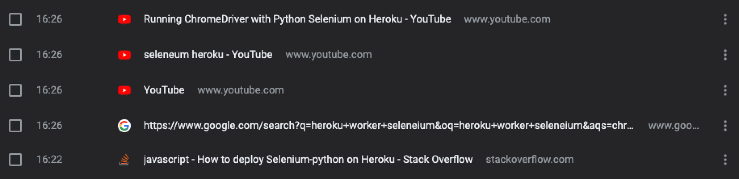Tick checkbox for Running ChromeDriver entry
The width and height of the screenshot is (739, 179).
click(x=15, y=19)
